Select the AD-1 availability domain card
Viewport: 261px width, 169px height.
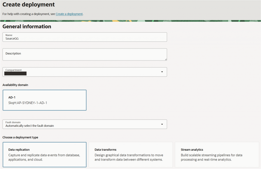(x=44, y=100)
